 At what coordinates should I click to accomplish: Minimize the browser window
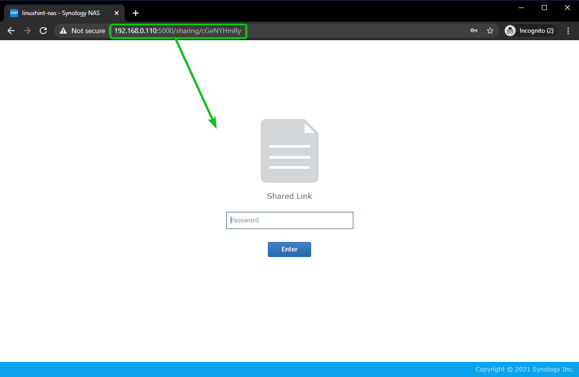pos(521,8)
